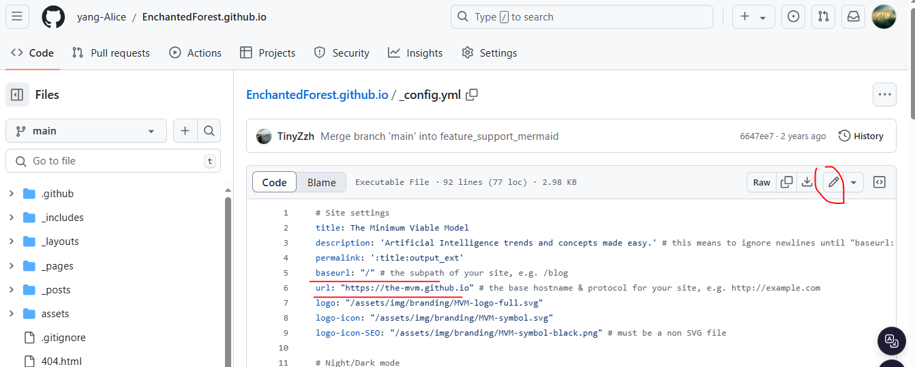This screenshot has width=915, height=367.
Task: Open the hamburger navigation menu
Action: (x=17, y=17)
